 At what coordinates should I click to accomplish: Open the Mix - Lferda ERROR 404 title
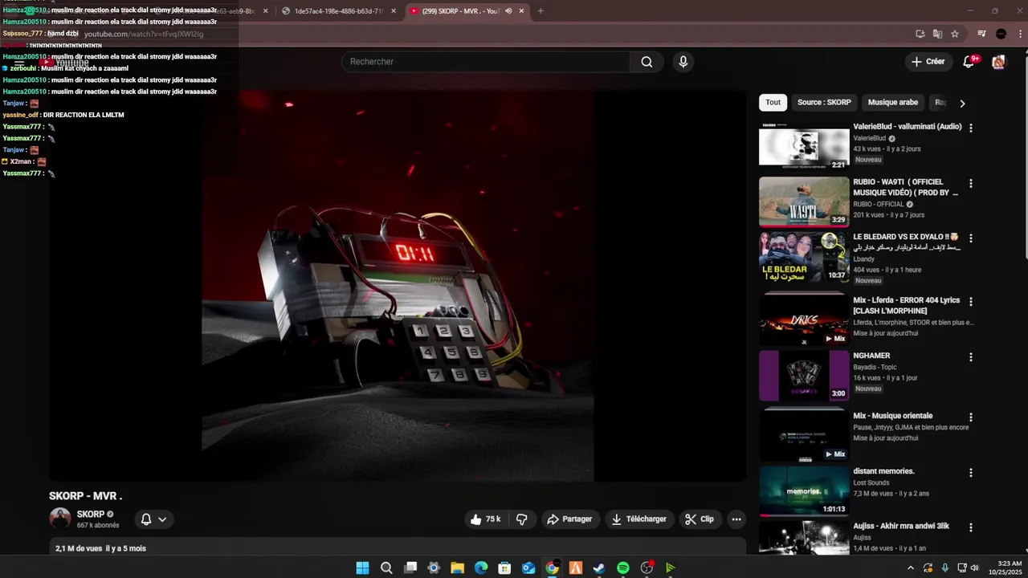(906, 305)
